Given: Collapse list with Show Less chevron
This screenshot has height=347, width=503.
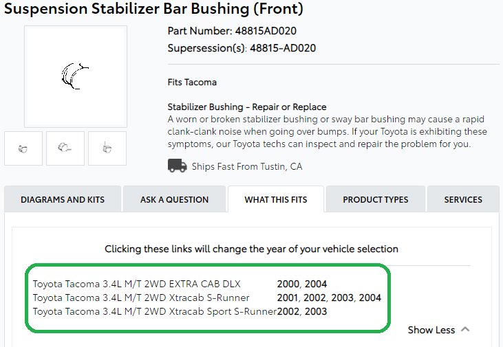Looking at the screenshot, I should pyautogui.click(x=465, y=329).
